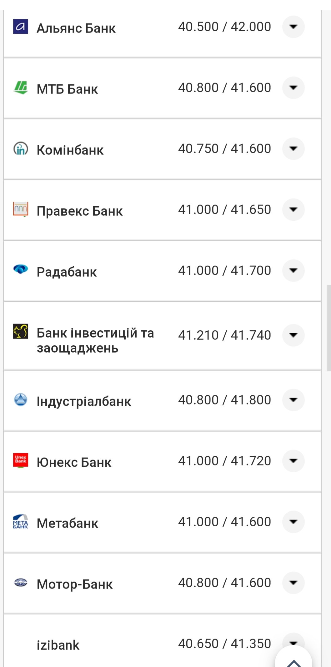Open the Радабанк bank name link
This screenshot has width=331, height=667.
[x=67, y=272]
